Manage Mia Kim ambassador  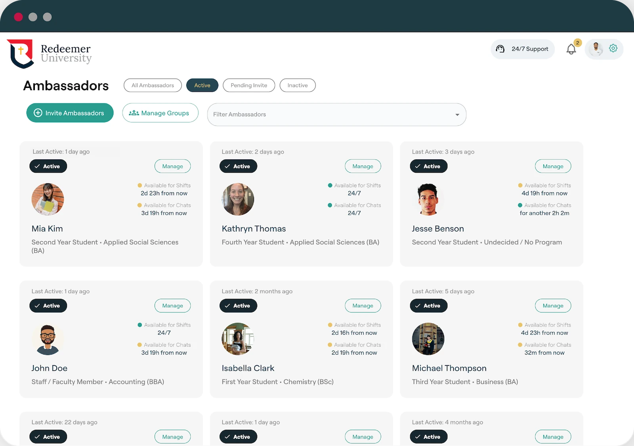(173, 166)
